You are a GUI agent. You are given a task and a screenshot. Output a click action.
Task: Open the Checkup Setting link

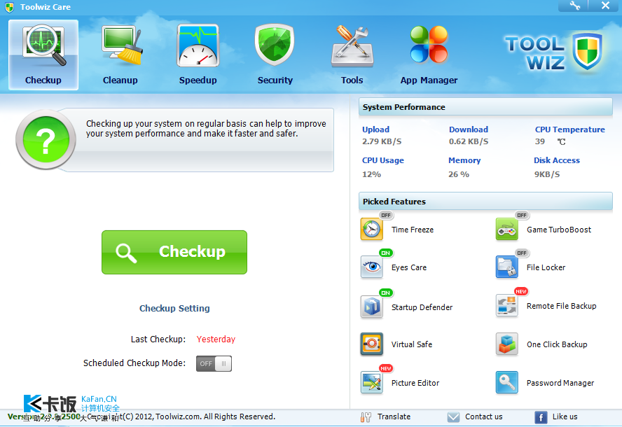(174, 309)
